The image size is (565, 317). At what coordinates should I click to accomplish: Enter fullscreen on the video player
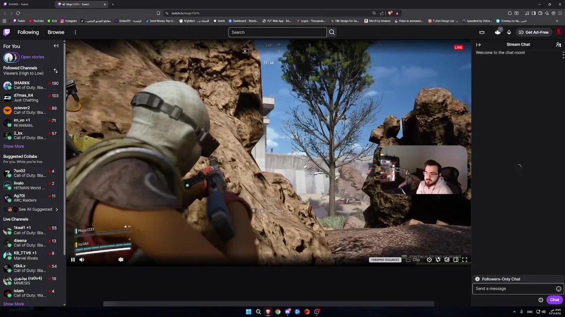coord(464,260)
